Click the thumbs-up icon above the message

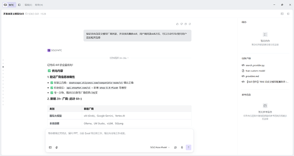177,24
